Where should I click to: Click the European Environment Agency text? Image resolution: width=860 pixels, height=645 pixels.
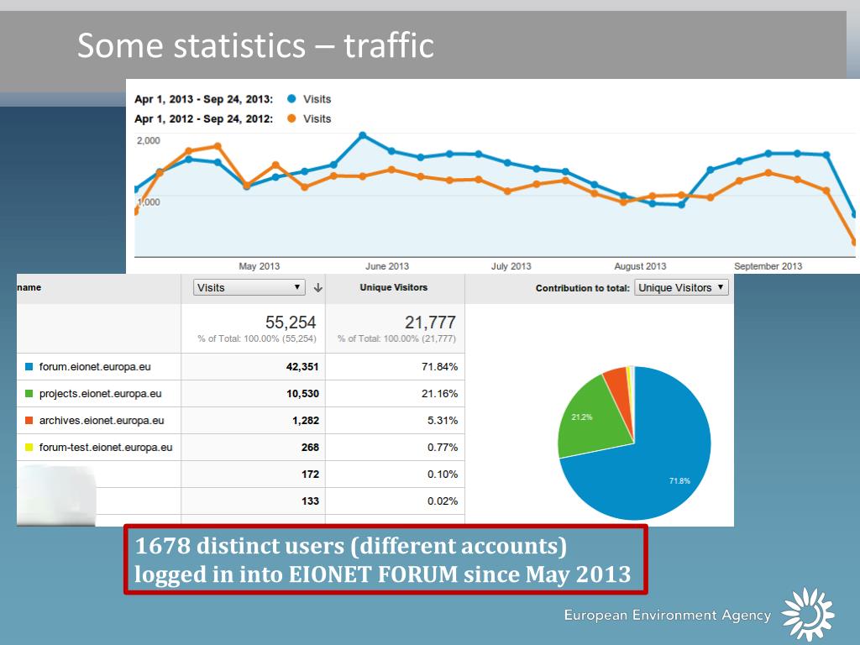pos(668,616)
